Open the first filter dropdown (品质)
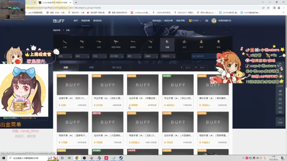 pyautogui.click(x=65, y=56)
